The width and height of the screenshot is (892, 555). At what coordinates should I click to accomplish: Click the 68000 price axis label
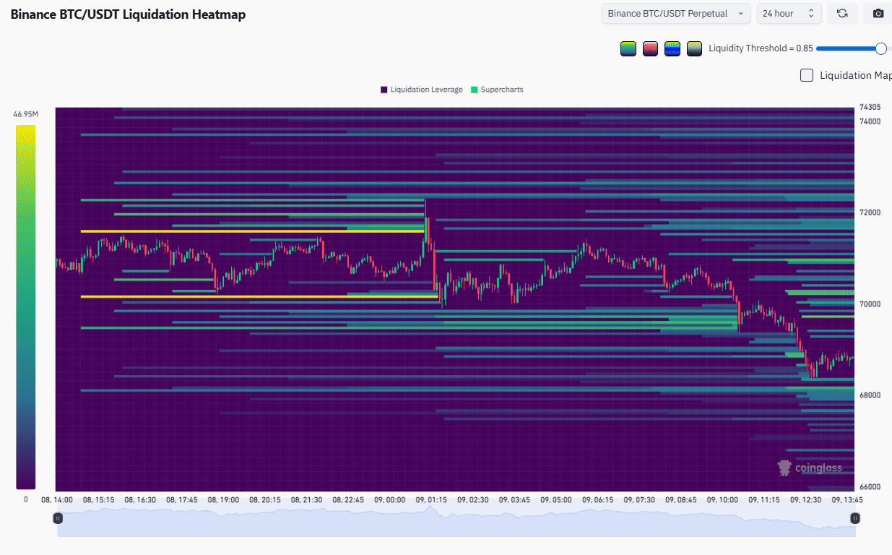coord(870,395)
